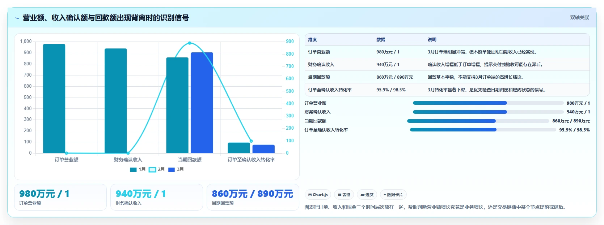This screenshot has height=225, width=604.
Task: Click the 3月 bar for 订单至确认收入转化率
Action: pos(263,149)
